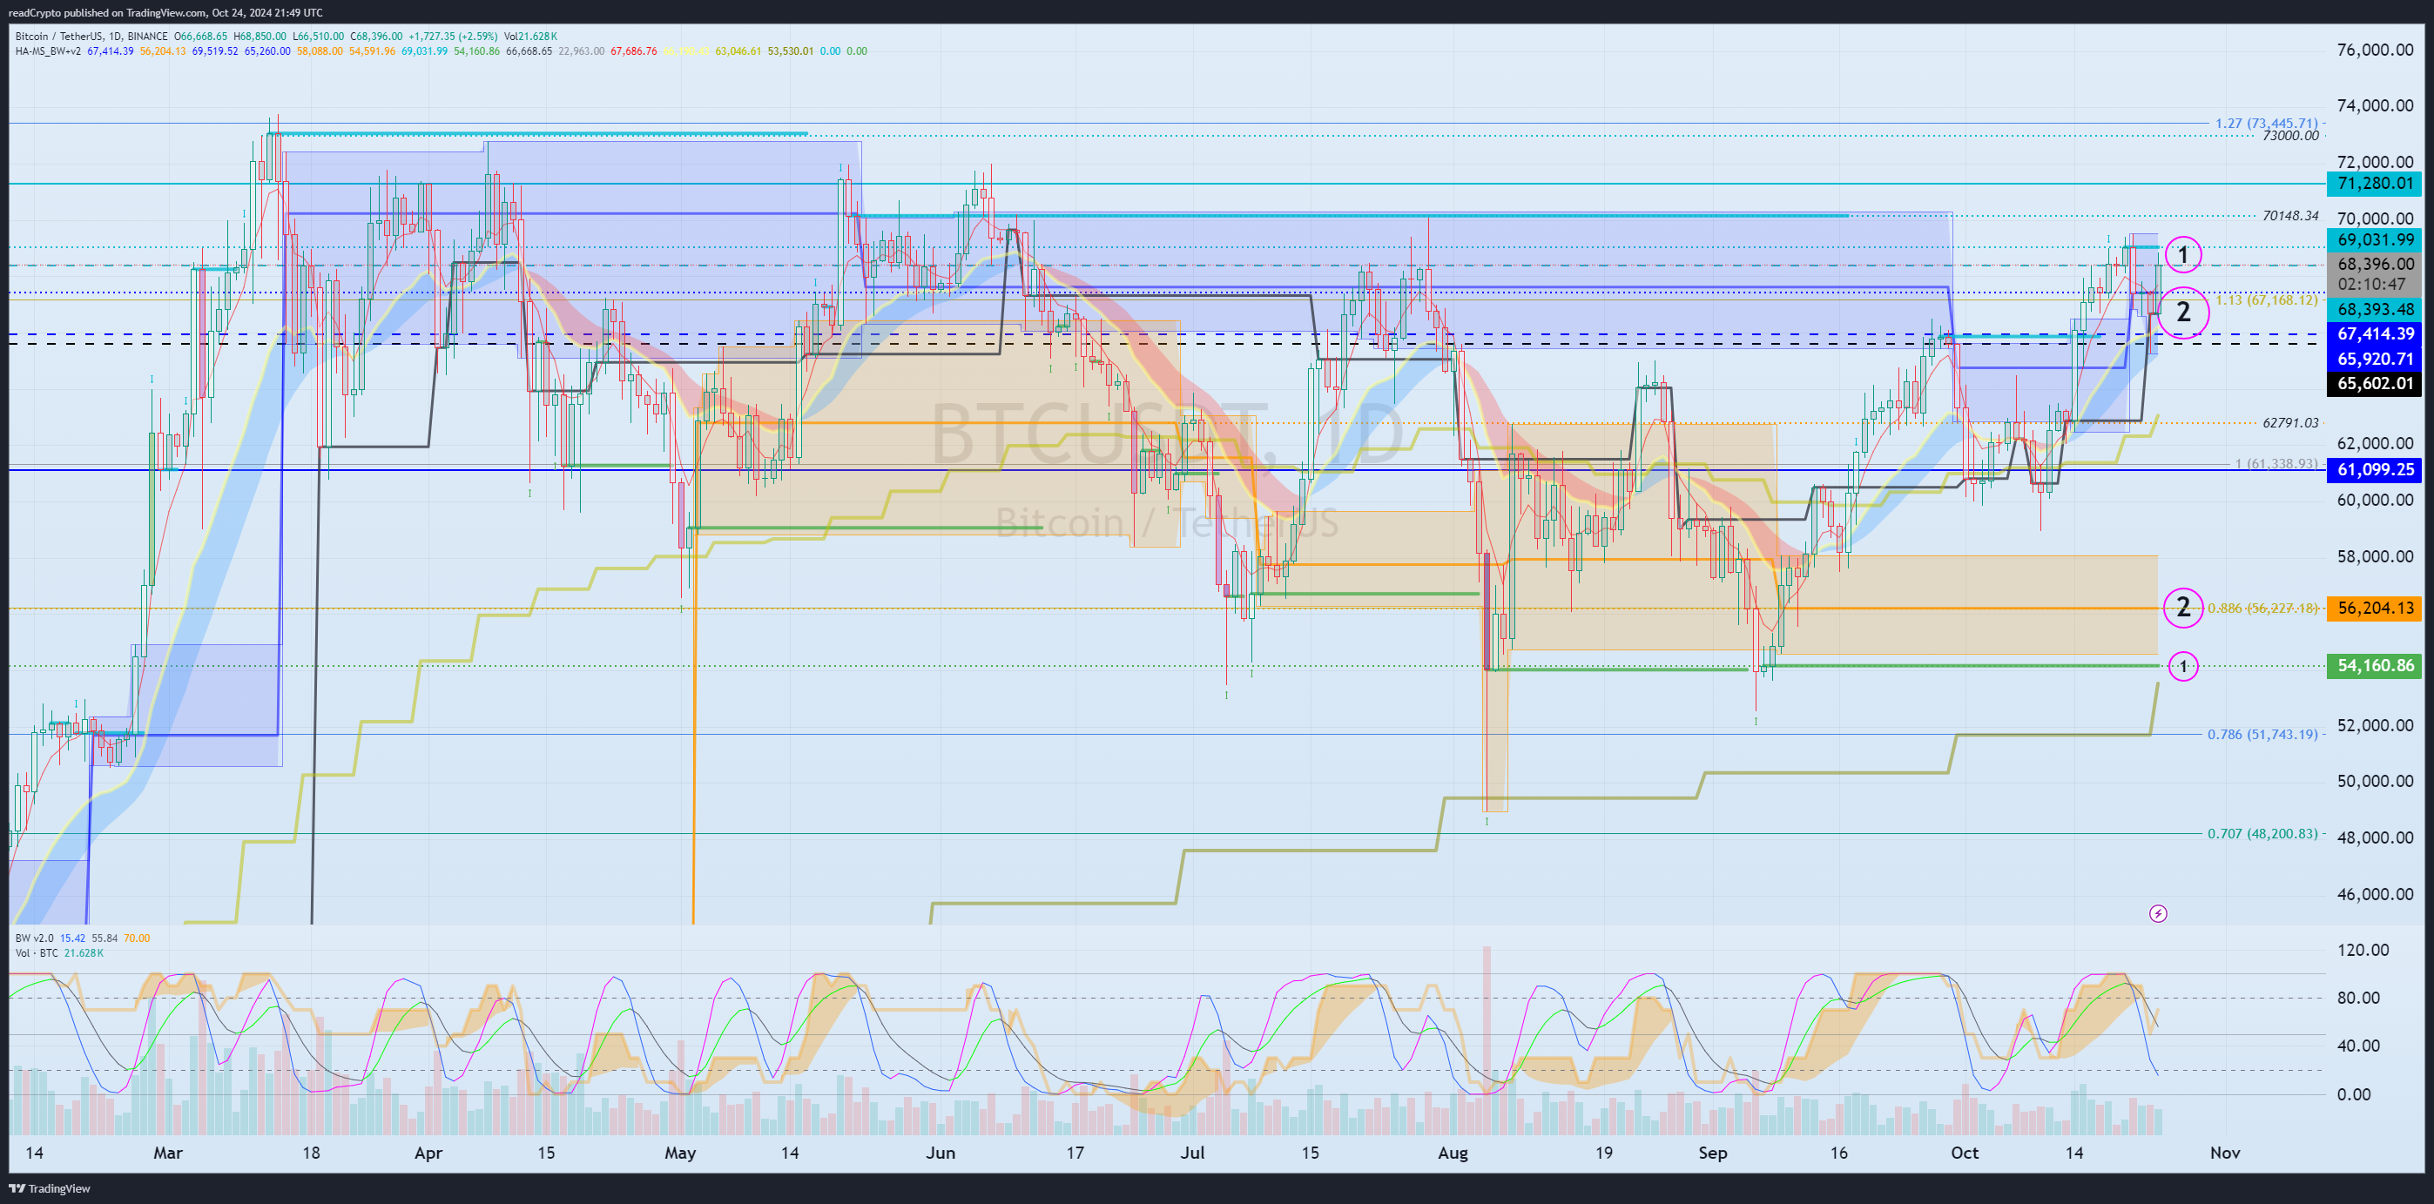Click the 76,000.00 price axis tick
The width and height of the screenshot is (2434, 1204).
(2375, 50)
